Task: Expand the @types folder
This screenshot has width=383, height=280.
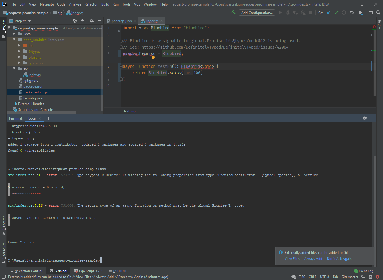Action: [19, 51]
